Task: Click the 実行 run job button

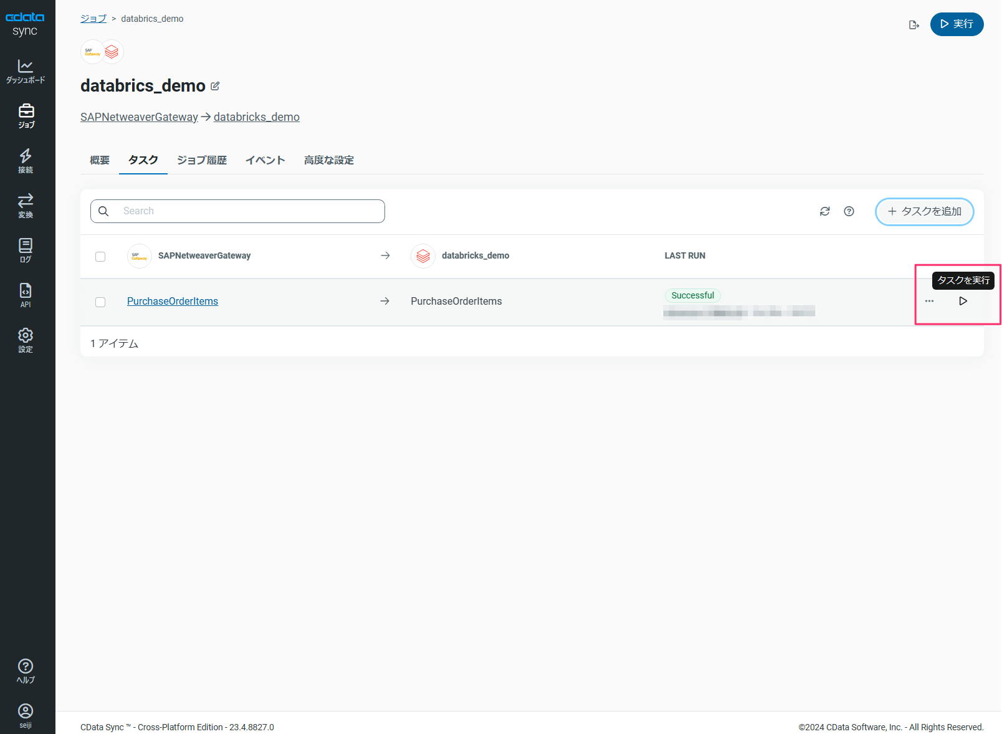Action: pos(957,24)
